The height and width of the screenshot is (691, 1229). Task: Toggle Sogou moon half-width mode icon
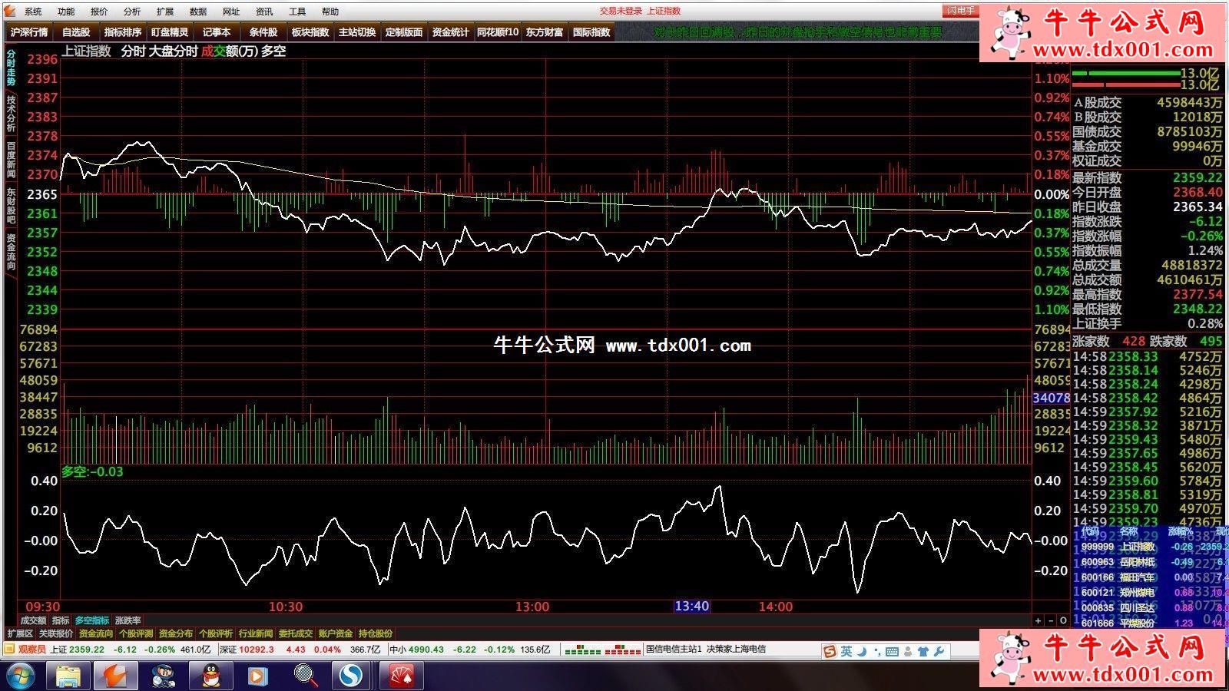click(x=862, y=651)
